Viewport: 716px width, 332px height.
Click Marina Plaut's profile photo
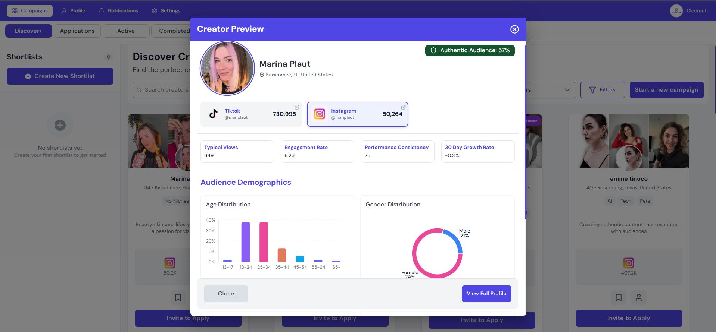[x=227, y=68]
